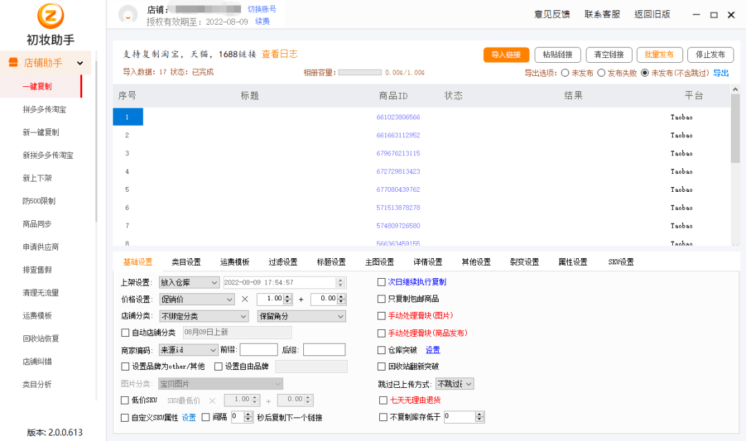Switch to the SKU设置 tab
Image resolution: width=746 pixels, height=441 pixels.
tap(621, 262)
